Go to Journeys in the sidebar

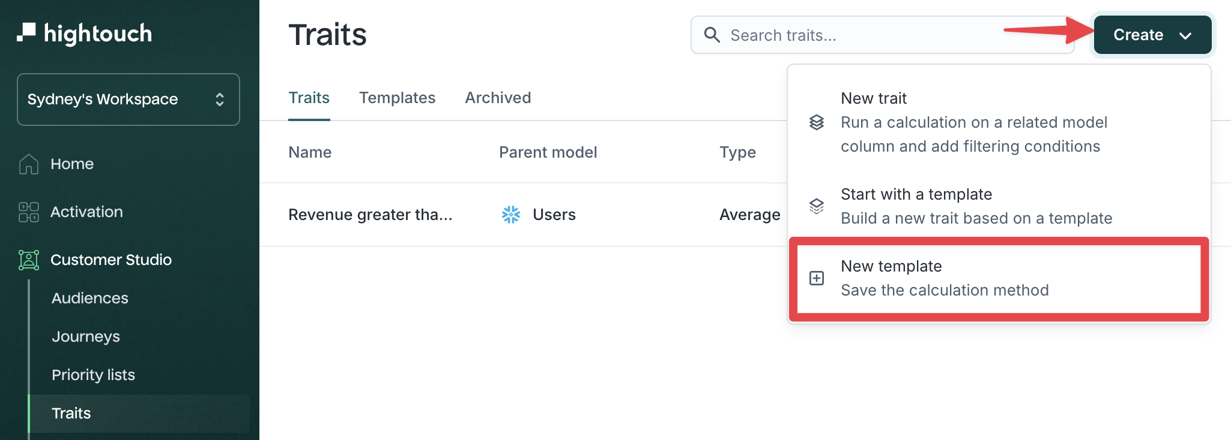tap(86, 336)
